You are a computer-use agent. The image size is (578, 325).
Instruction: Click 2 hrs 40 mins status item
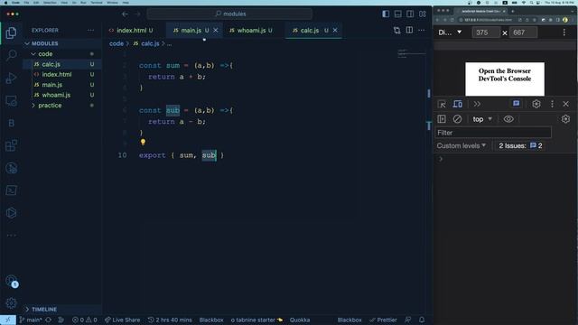pyautogui.click(x=170, y=320)
